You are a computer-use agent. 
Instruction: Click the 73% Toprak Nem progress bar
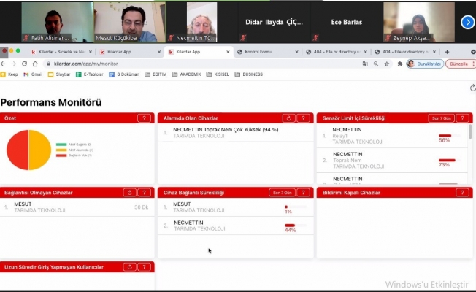[447, 160]
